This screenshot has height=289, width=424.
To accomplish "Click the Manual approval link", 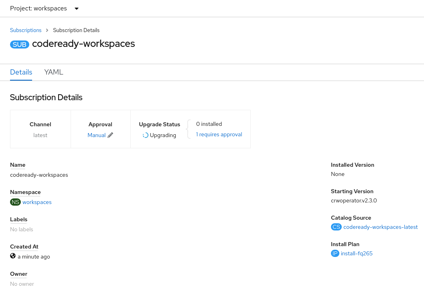I will [97, 135].
